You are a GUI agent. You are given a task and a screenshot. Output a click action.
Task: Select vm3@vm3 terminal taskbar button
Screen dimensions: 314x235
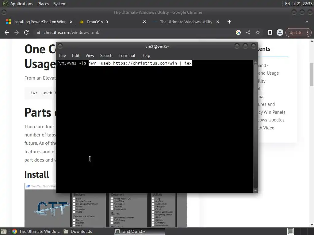(140, 231)
